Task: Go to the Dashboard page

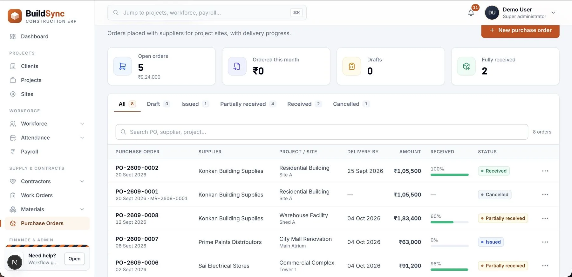Action: coord(47,36)
